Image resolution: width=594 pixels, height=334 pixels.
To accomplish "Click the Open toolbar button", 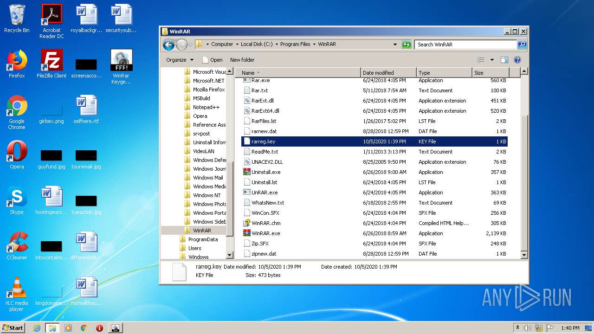I will tap(213, 60).
